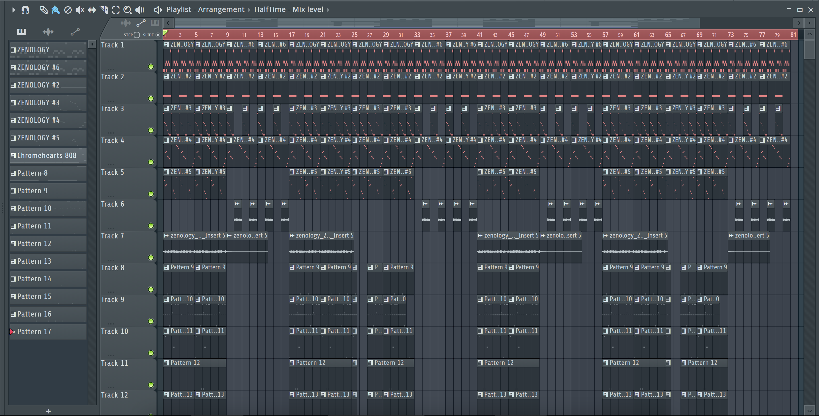Click the picker panel scroll handle
The height and width of the screenshot is (416, 819).
coord(92,44)
